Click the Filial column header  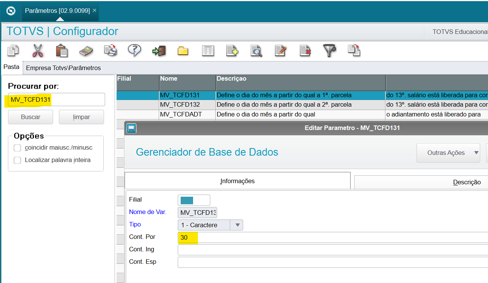click(138, 83)
